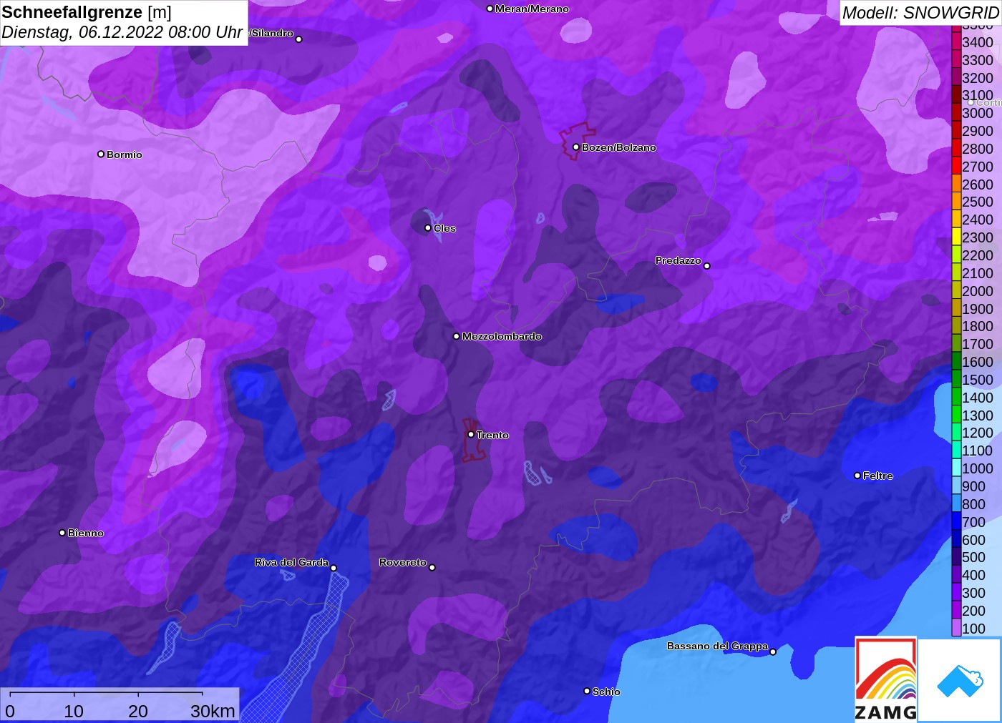The height and width of the screenshot is (723, 1002).
Task: Select the Rovereto town label
Action: point(403,562)
